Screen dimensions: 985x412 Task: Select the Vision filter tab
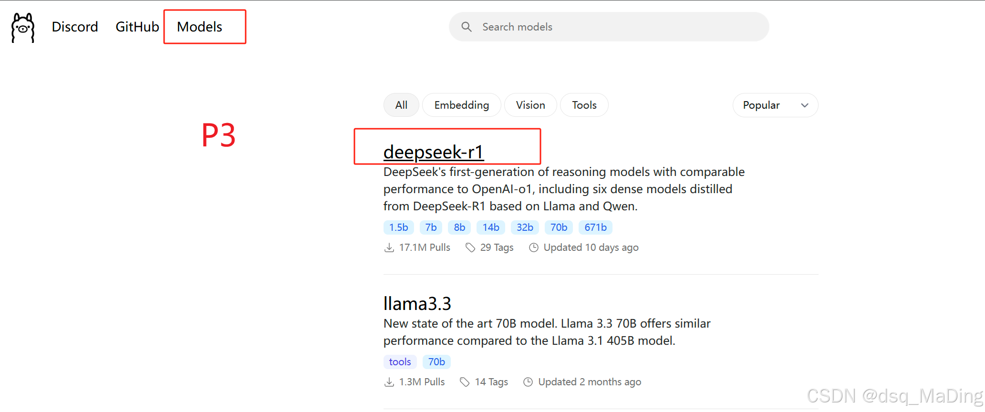point(530,105)
